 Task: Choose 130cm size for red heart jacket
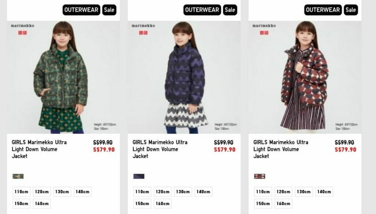304,192
